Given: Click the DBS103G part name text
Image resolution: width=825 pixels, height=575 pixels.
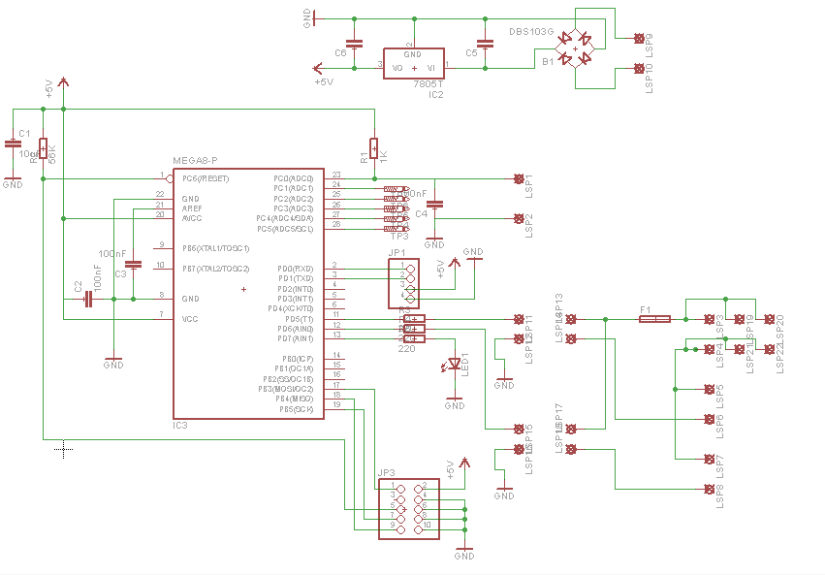Looking at the screenshot, I should click(531, 32).
